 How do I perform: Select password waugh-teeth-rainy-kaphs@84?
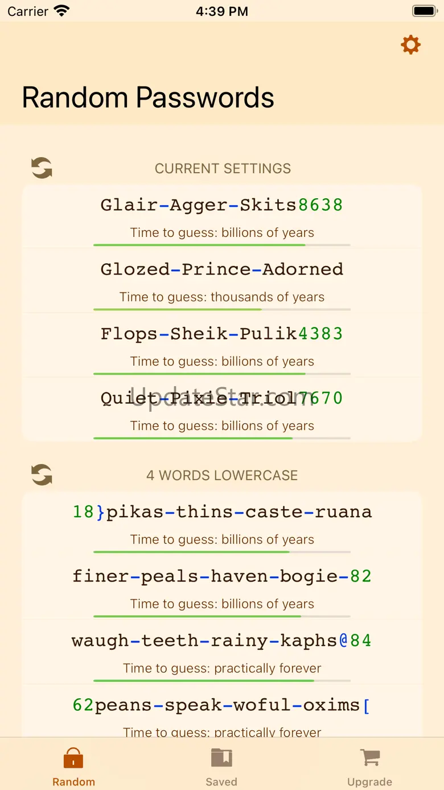pos(222,640)
